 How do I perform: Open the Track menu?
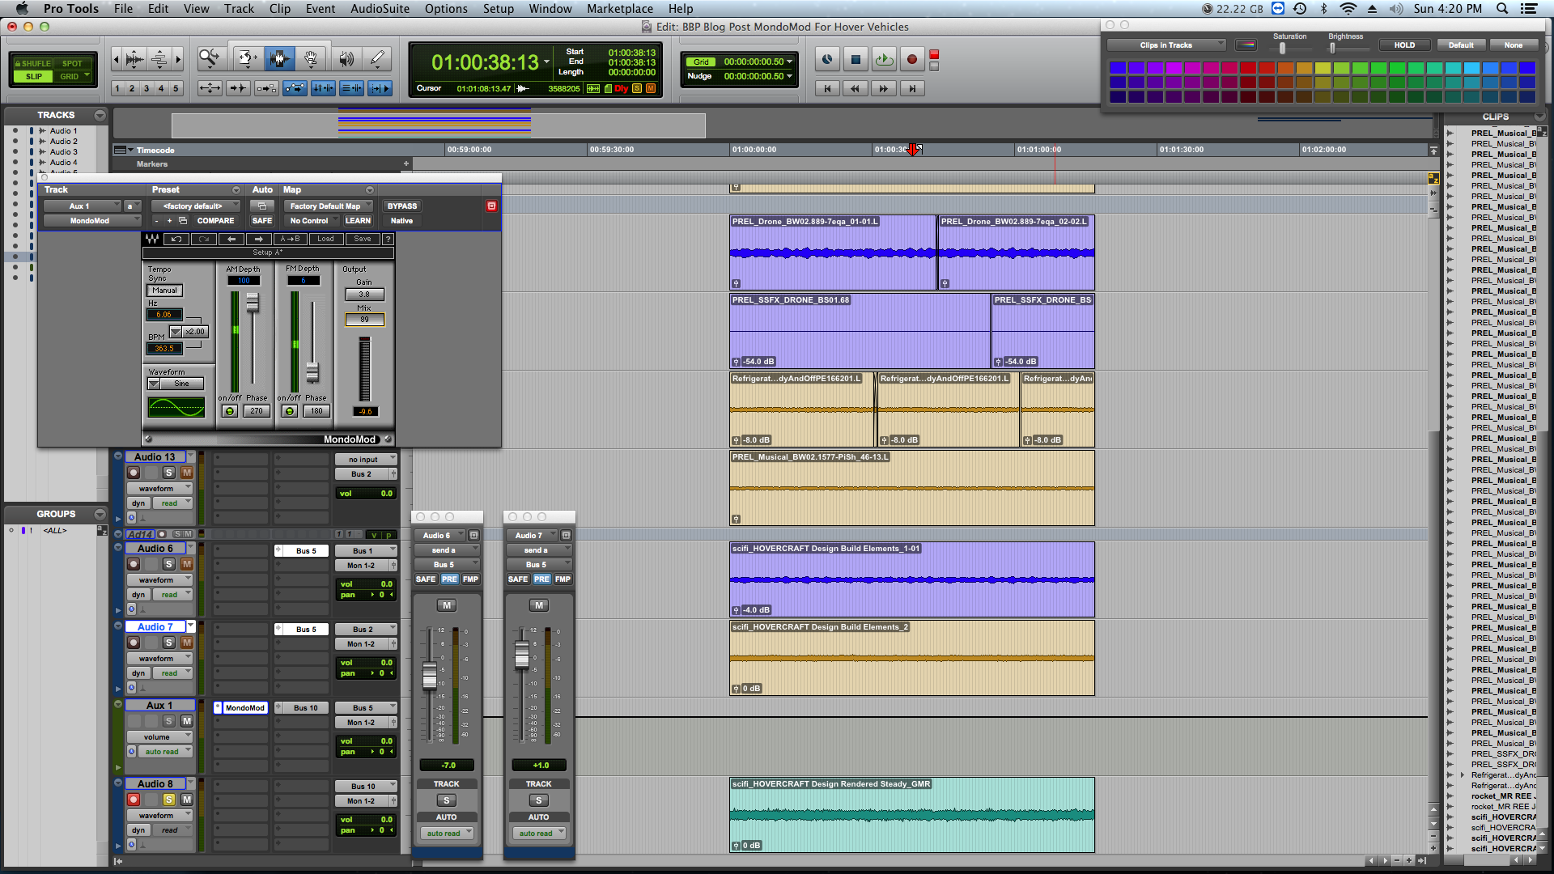pos(239,9)
